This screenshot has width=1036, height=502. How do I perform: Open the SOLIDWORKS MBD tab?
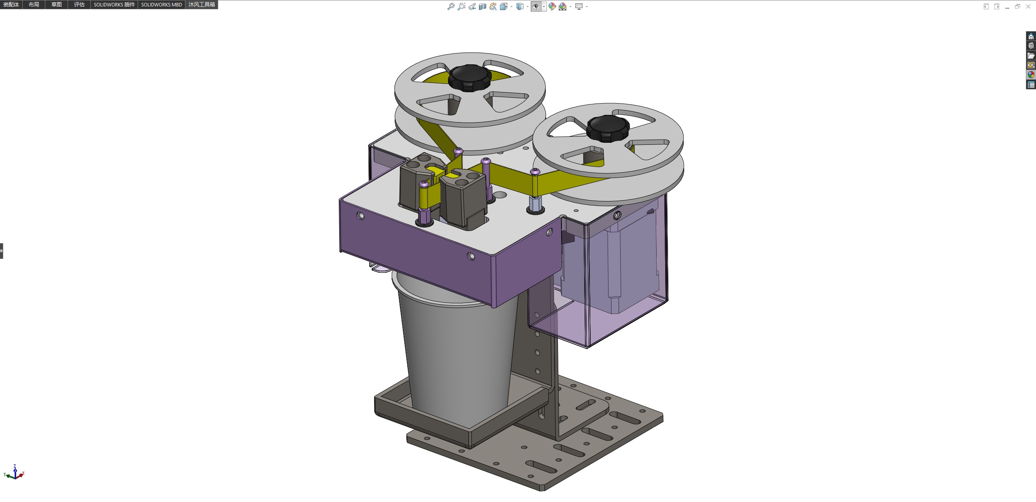(162, 4)
